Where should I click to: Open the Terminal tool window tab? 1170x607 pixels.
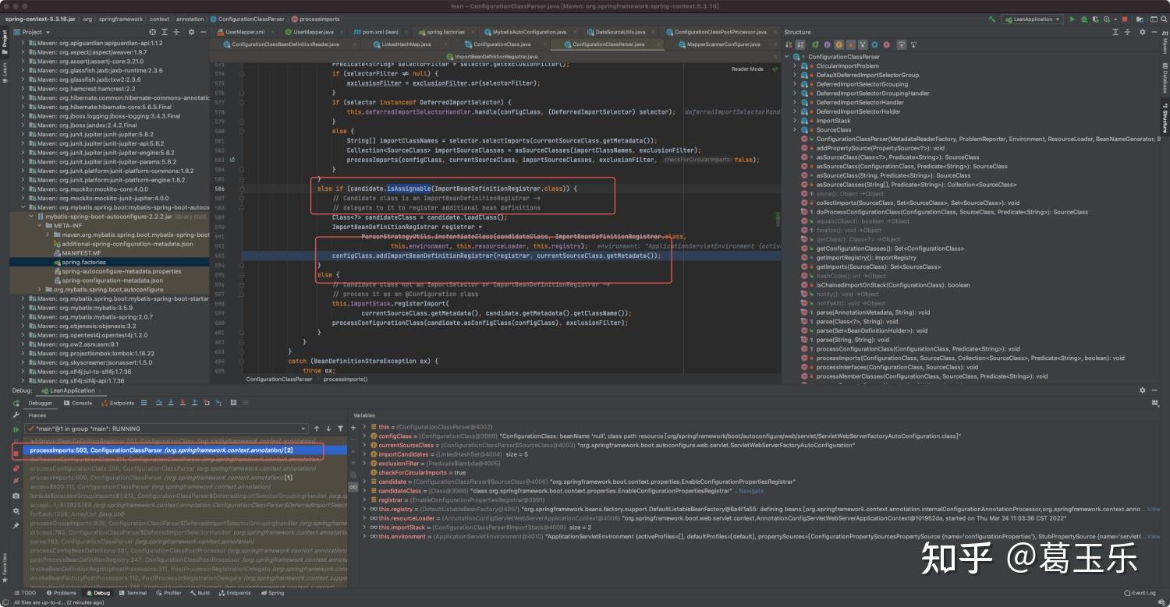click(x=132, y=593)
